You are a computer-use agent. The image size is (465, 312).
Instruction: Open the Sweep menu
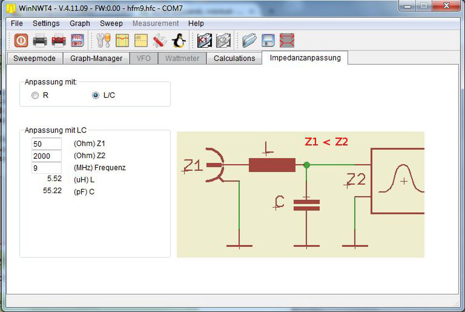coord(111,24)
